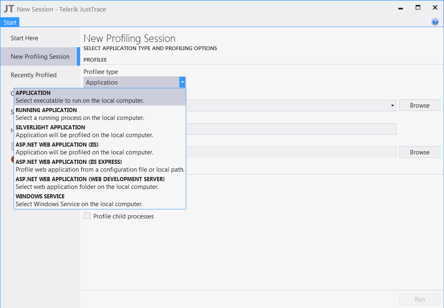Select New Profiling Session sidebar item
This screenshot has width=444, height=308.
40,57
